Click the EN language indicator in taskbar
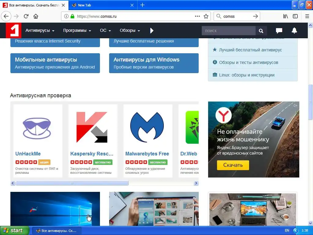The height and width of the screenshot is (235, 313). point(287,231)
